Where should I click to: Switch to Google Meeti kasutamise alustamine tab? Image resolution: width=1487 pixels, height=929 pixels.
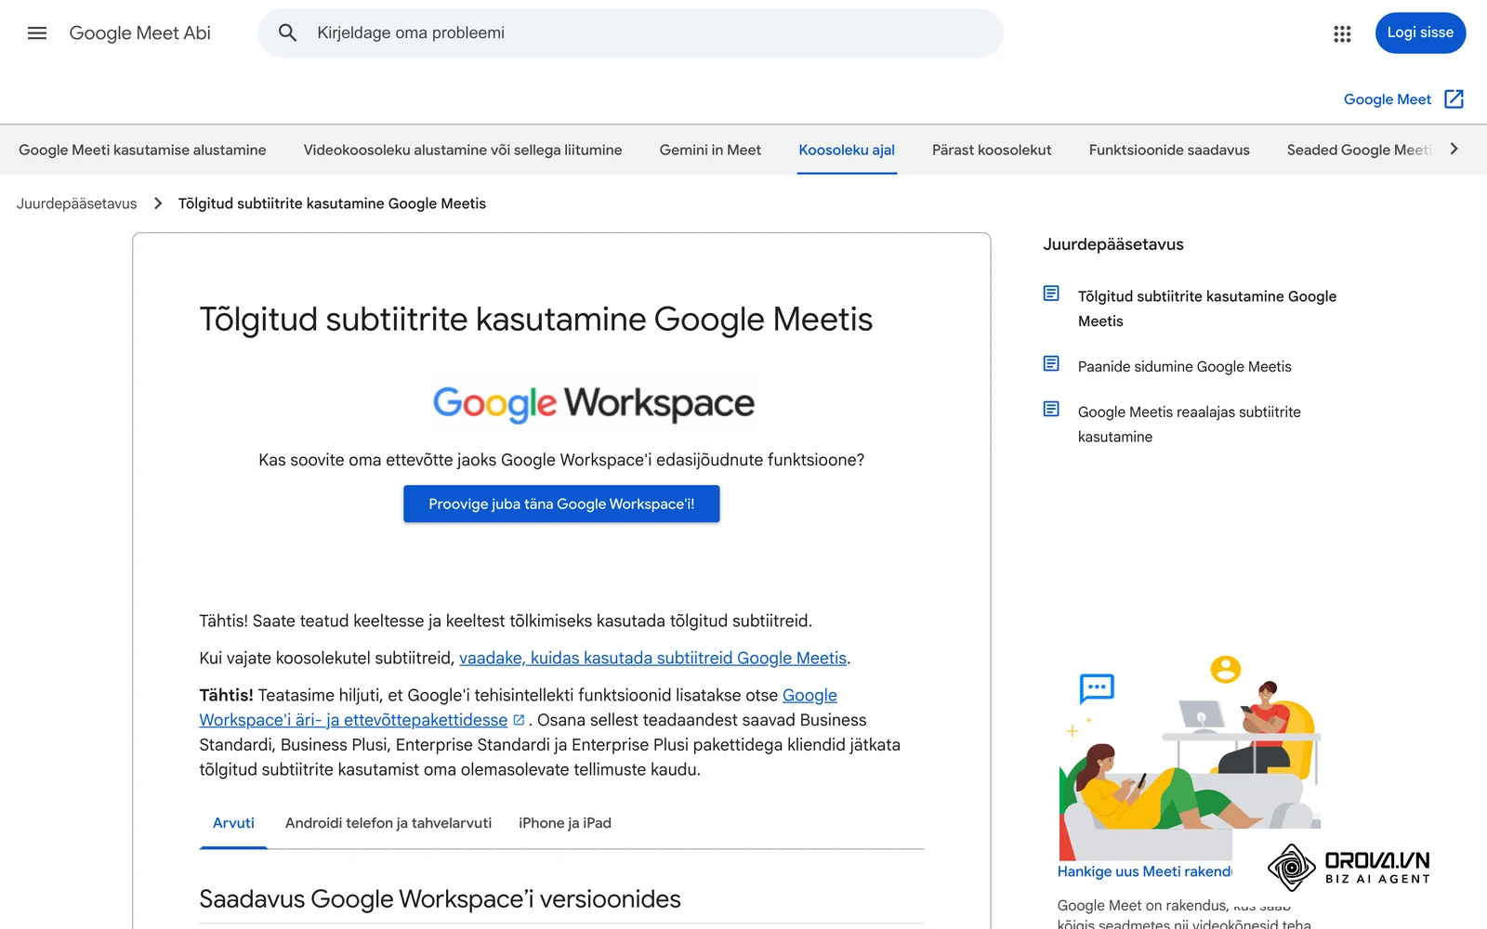(142, 150)
